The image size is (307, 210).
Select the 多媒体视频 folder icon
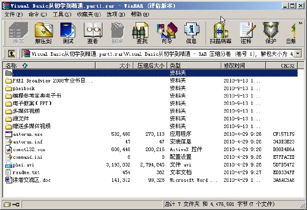9,111
